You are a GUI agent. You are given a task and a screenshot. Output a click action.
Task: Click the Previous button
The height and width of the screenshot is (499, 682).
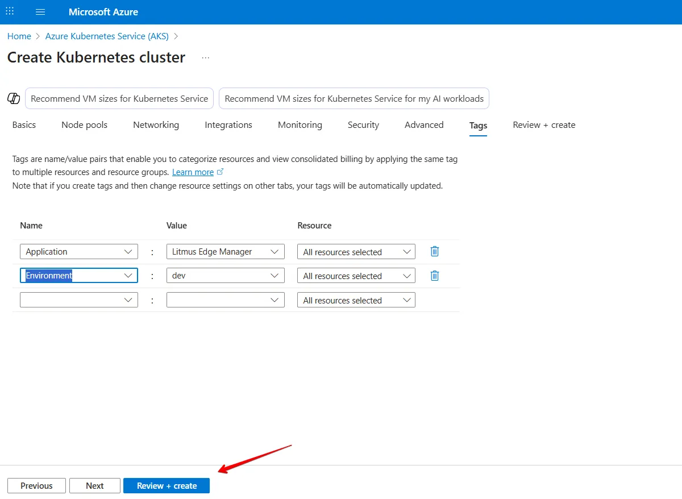36,486
